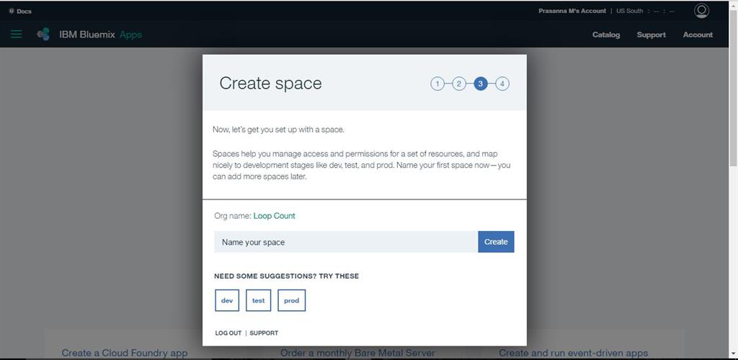
Task: Click the IBM Bluemix logo icon
Action: click(43, 35)
